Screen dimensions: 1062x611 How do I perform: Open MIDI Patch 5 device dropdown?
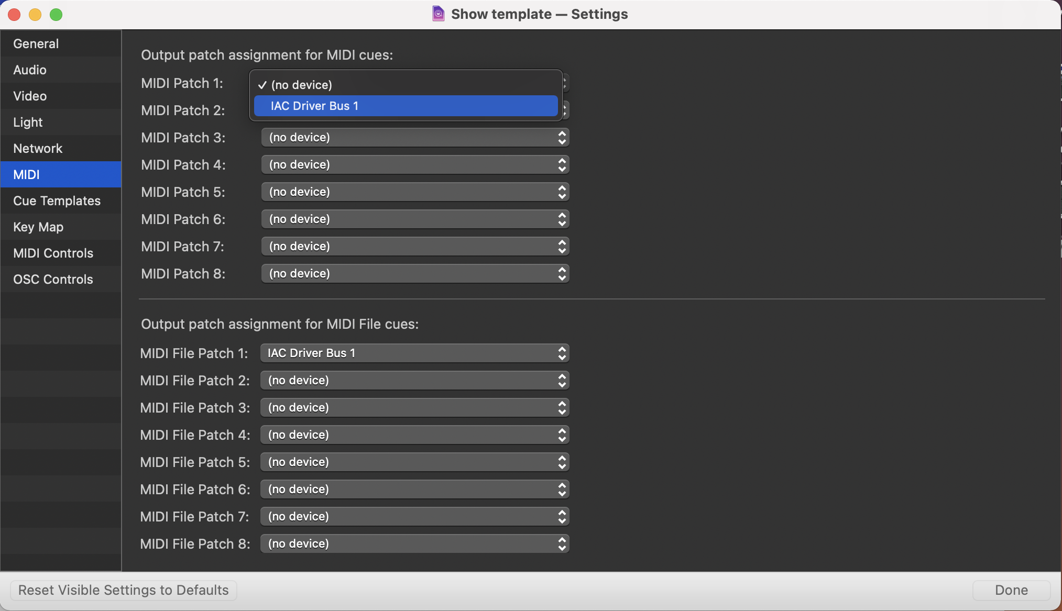click(x=414, y=192)
